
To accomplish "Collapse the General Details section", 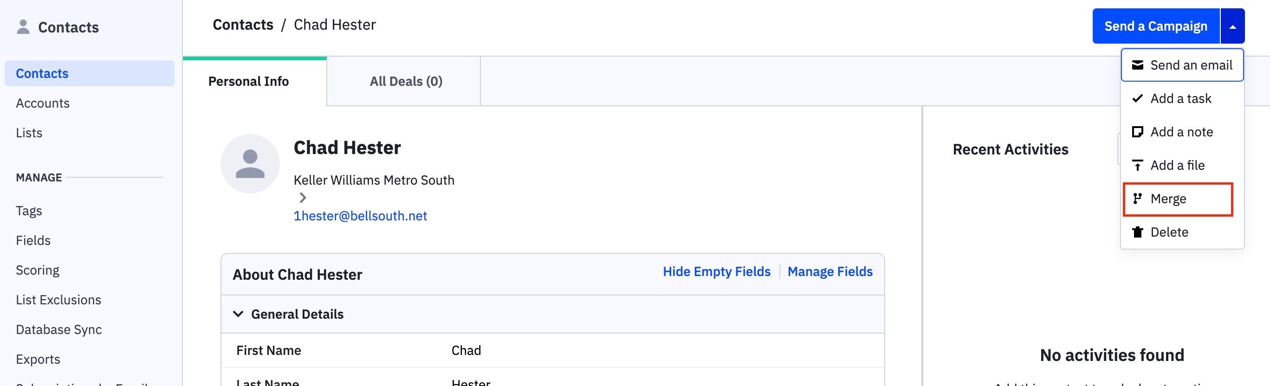I will [x=238, y=314].
